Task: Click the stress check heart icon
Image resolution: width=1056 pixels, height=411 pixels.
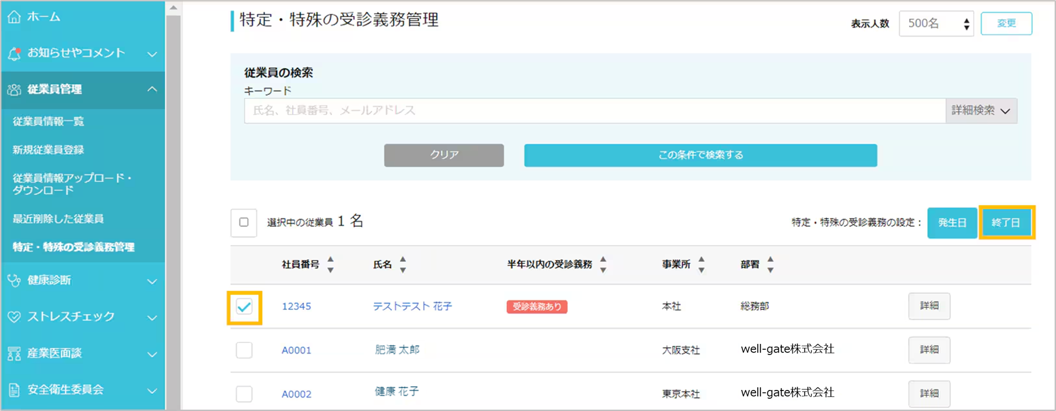Action: pyautogui.click(x=14, y=317)
